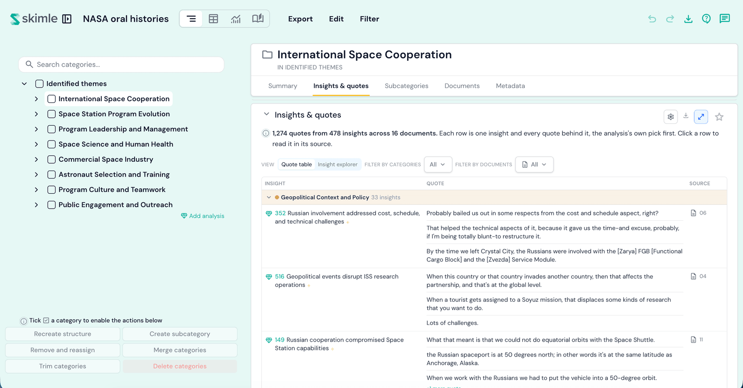Tick the Space Station Program Evolution checkbox
The width and height of the screenshot is (743, 388).
(52, 114)
